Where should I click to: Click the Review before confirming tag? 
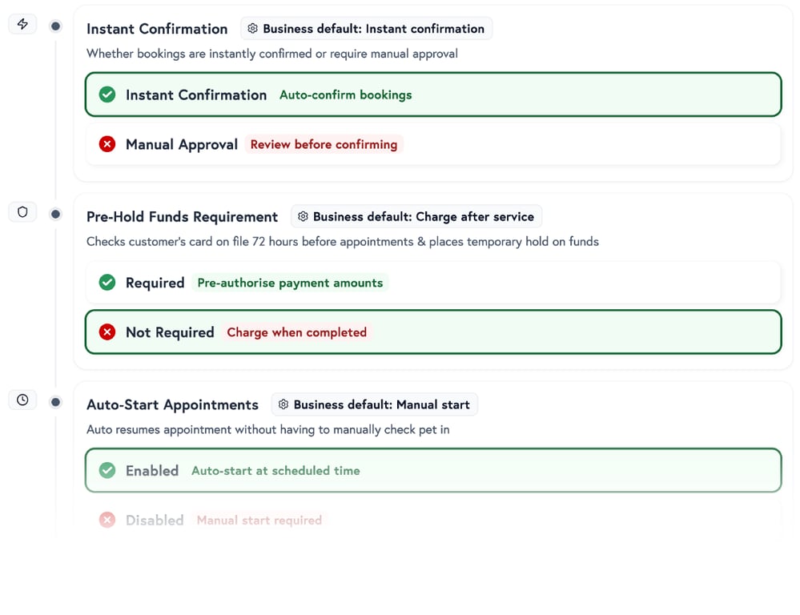324,144
